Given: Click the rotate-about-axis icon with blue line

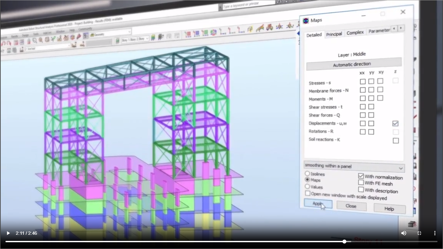Looking at the screenshot, I should (x=279, y=27).
